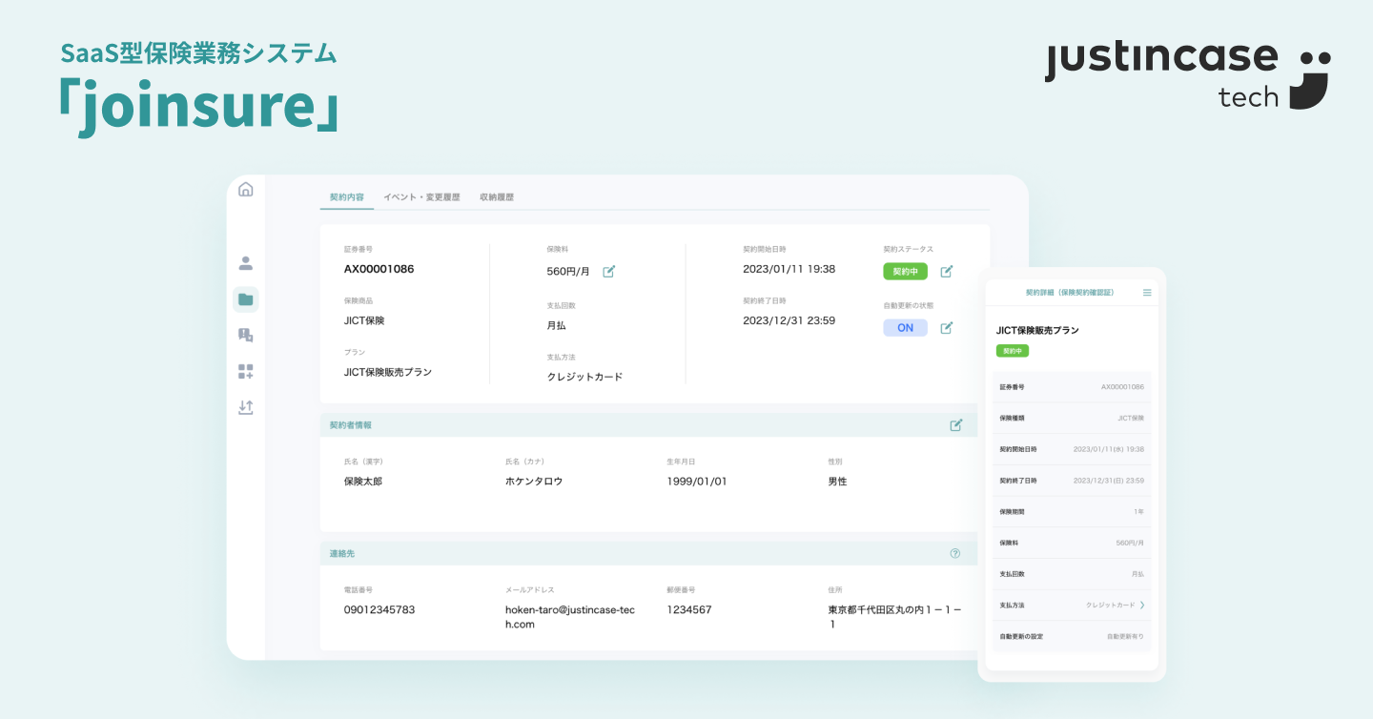The width and height of the screenshot is (1373, 719).
Task: Click the upload/download arrows sidebar icon
Action: point(246,407)
